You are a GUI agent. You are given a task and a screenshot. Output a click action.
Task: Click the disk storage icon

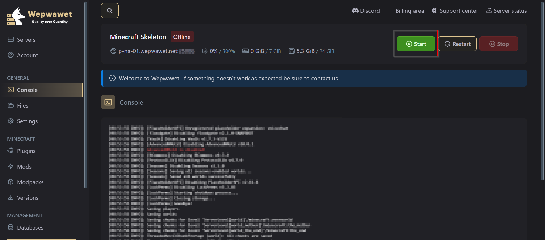pyautogui.click(x=292, y=51)
